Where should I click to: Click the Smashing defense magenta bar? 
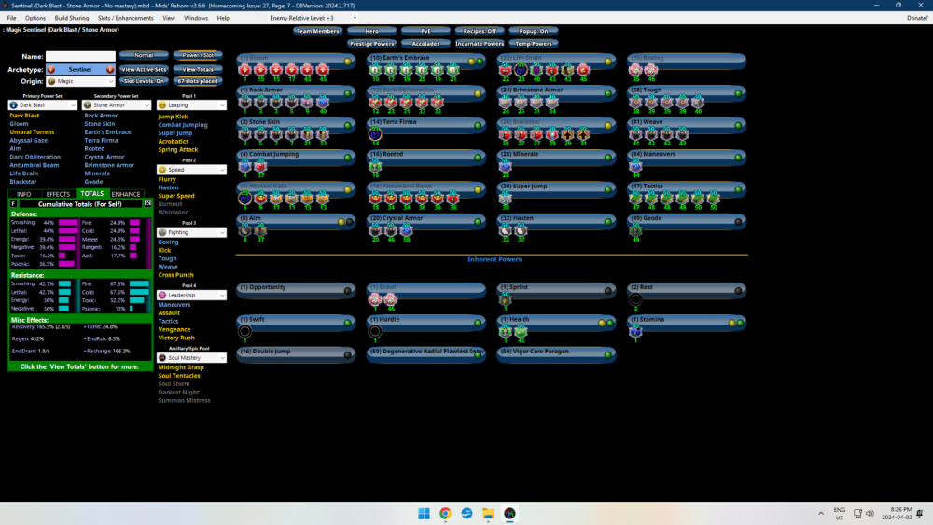[68, 222]
